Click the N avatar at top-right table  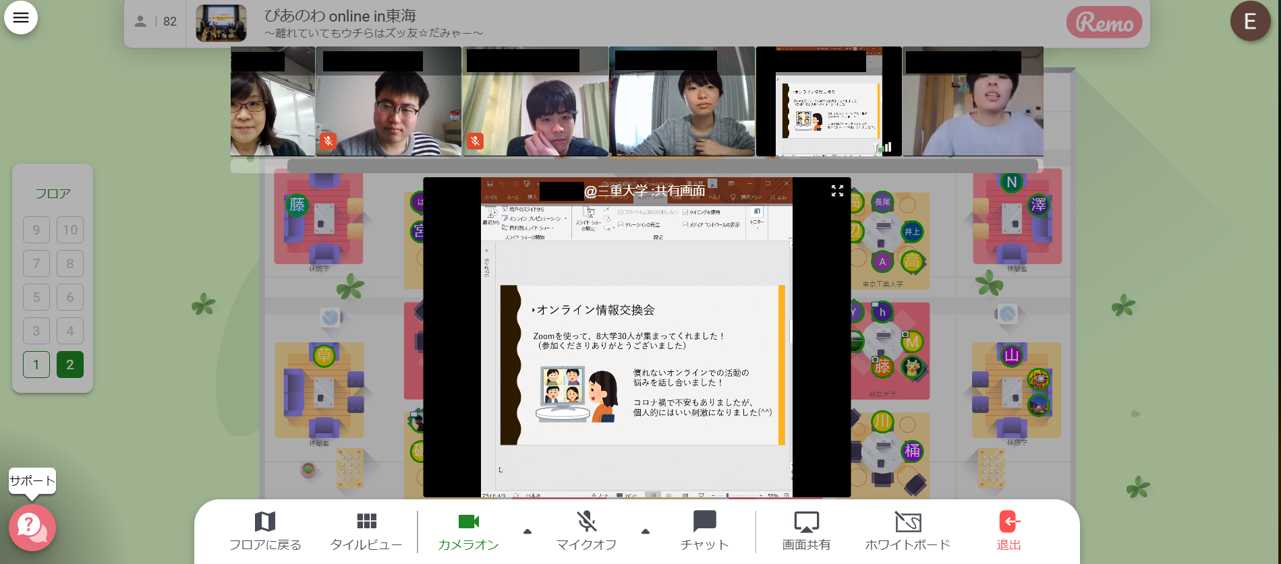click(1011, 182)
